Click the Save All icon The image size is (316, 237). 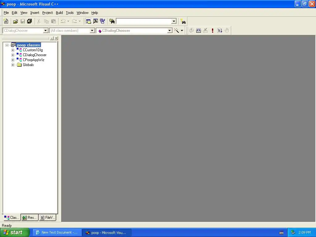(30, 21)
